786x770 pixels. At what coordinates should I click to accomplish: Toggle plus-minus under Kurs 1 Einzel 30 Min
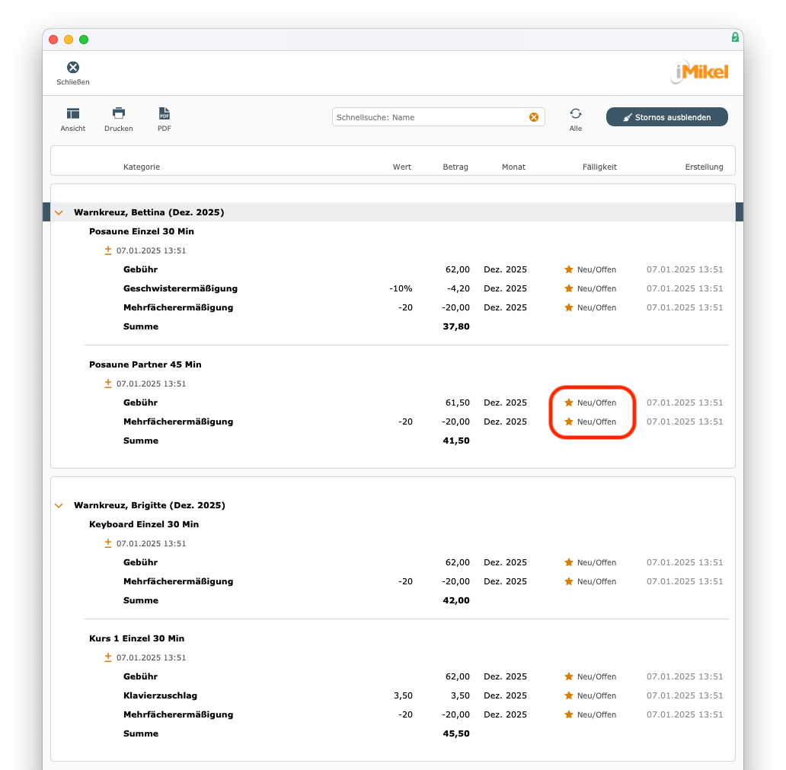click(108, 657)
